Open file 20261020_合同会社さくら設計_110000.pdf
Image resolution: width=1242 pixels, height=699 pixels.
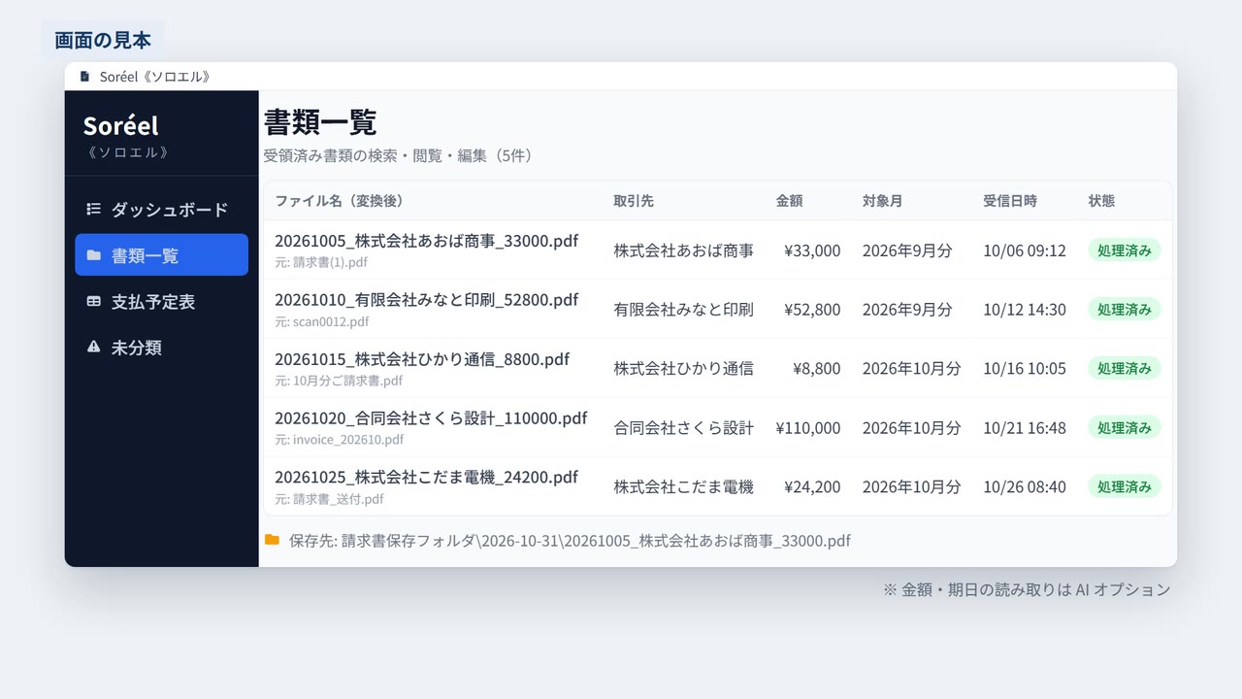tap(431, 418)
